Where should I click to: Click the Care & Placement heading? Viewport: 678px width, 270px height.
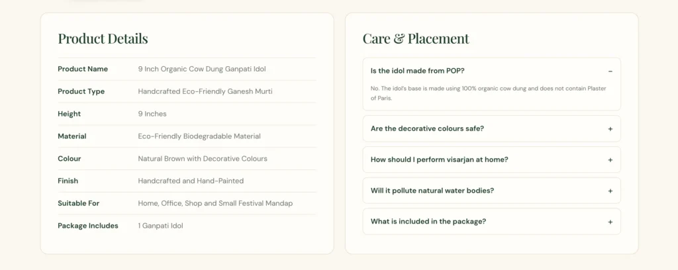[x=416, y=38]
